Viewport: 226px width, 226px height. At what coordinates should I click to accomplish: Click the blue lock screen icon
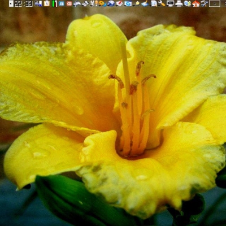click(x=62, y=3)
